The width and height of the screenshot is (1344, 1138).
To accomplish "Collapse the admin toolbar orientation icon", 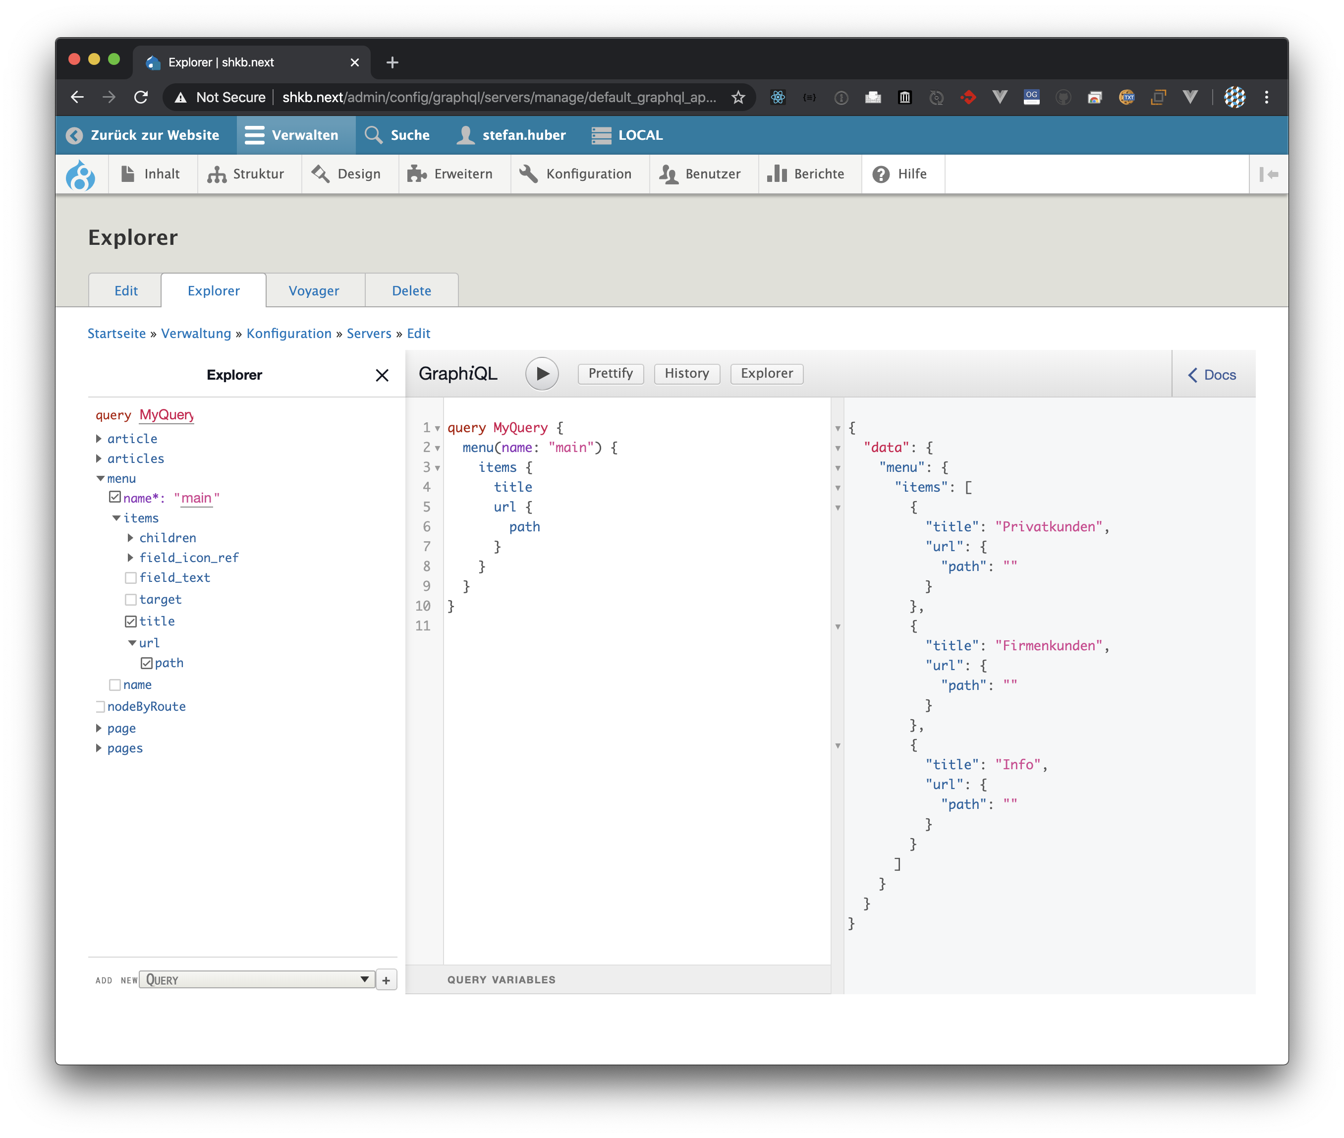I will (x=1269, y=174).
